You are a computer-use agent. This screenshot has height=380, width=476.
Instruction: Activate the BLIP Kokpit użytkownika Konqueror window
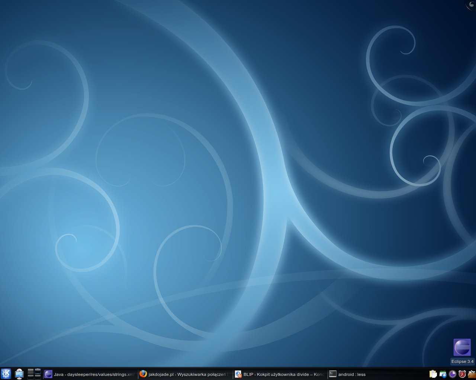click(280, 374)
